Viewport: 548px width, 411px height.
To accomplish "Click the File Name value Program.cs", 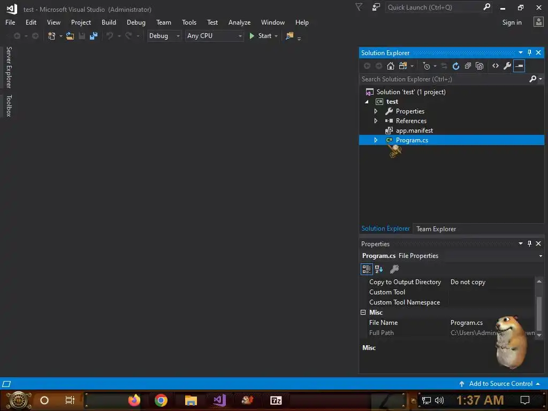I will (x=466, y=323).
